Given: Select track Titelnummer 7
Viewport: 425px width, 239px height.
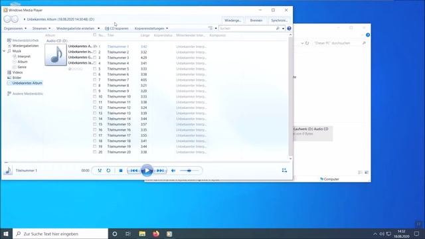Looking at the screenshot, I should point(118,80).
